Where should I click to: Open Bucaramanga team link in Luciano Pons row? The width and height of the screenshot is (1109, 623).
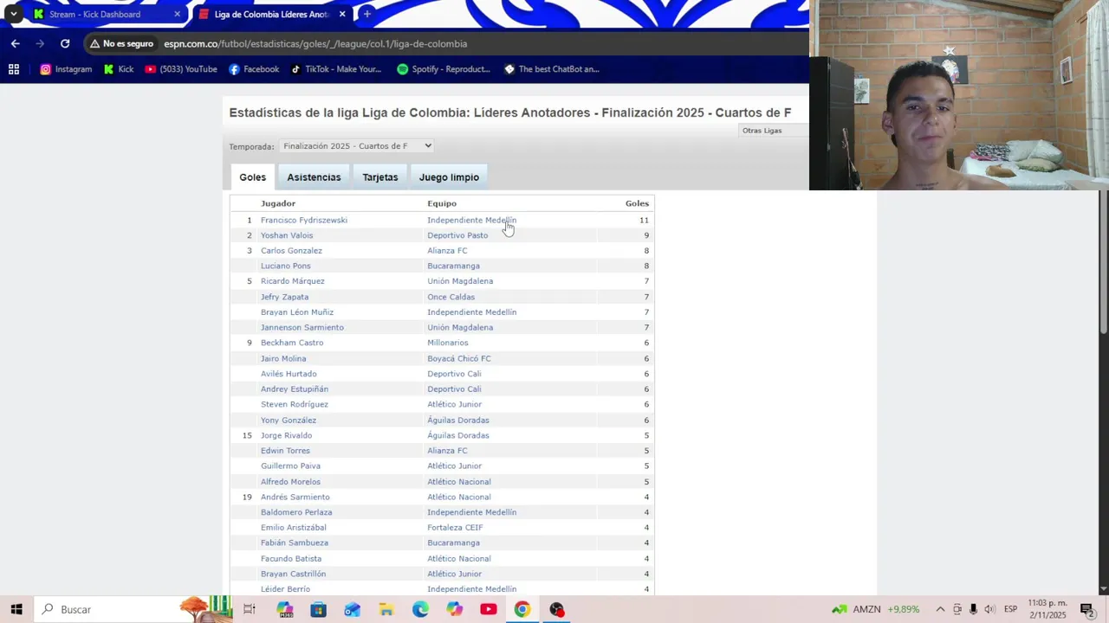click(453, 266)
